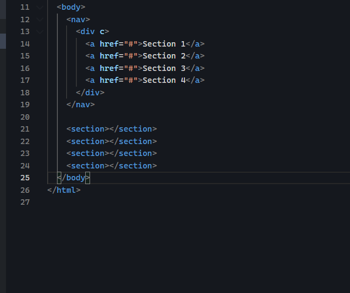The height and width of the screenshot is (293, 350).
Task: Click the closing div tag on line 18
Action: click(x=90, y=93)
